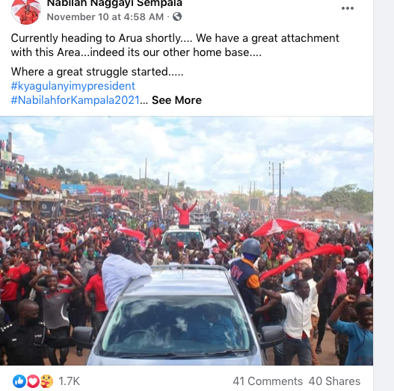394x391 pixels.
Task: Open the 1.7K reactions count
Action: click(69, 381)
